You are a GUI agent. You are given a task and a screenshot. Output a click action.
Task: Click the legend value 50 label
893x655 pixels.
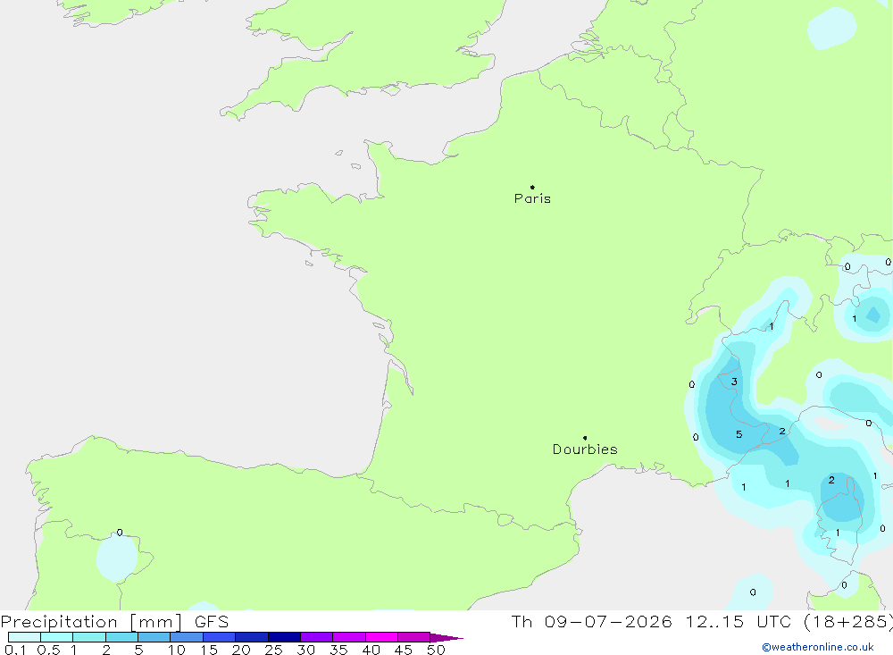click(x=436, y=650)
